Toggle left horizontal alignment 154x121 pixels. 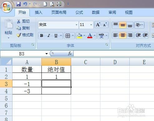[116, 35]
